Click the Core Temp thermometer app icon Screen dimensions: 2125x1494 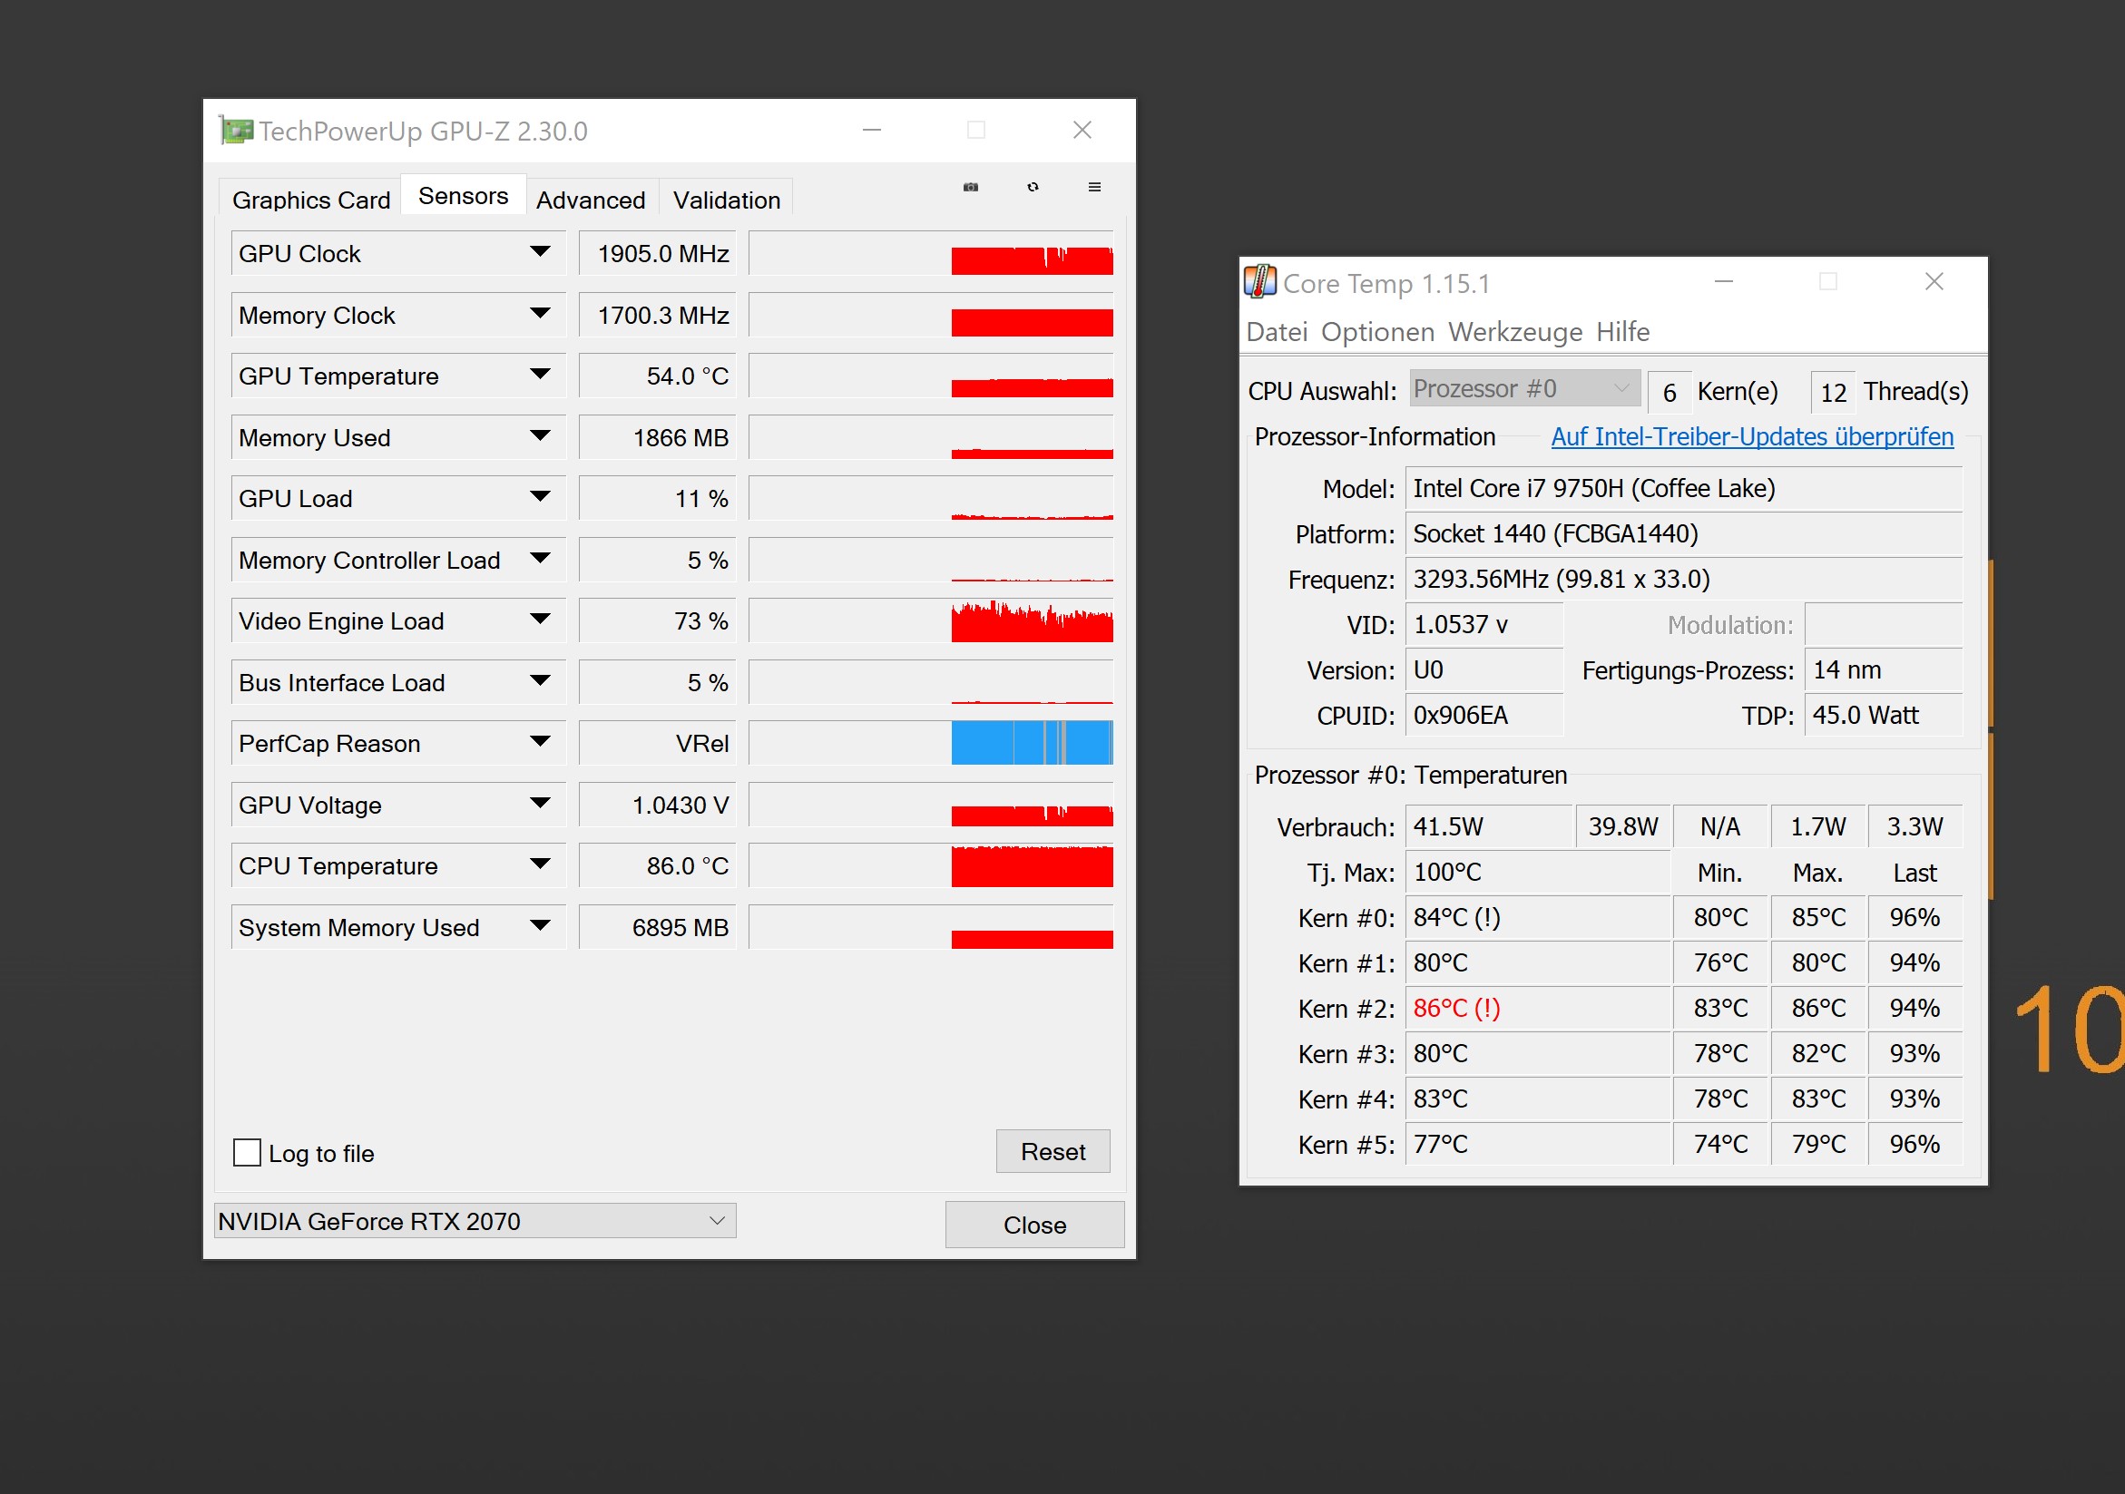pos(1259,282)
